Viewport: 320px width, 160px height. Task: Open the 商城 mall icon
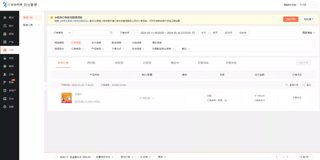pyautogui.click(x=5, y=34)
